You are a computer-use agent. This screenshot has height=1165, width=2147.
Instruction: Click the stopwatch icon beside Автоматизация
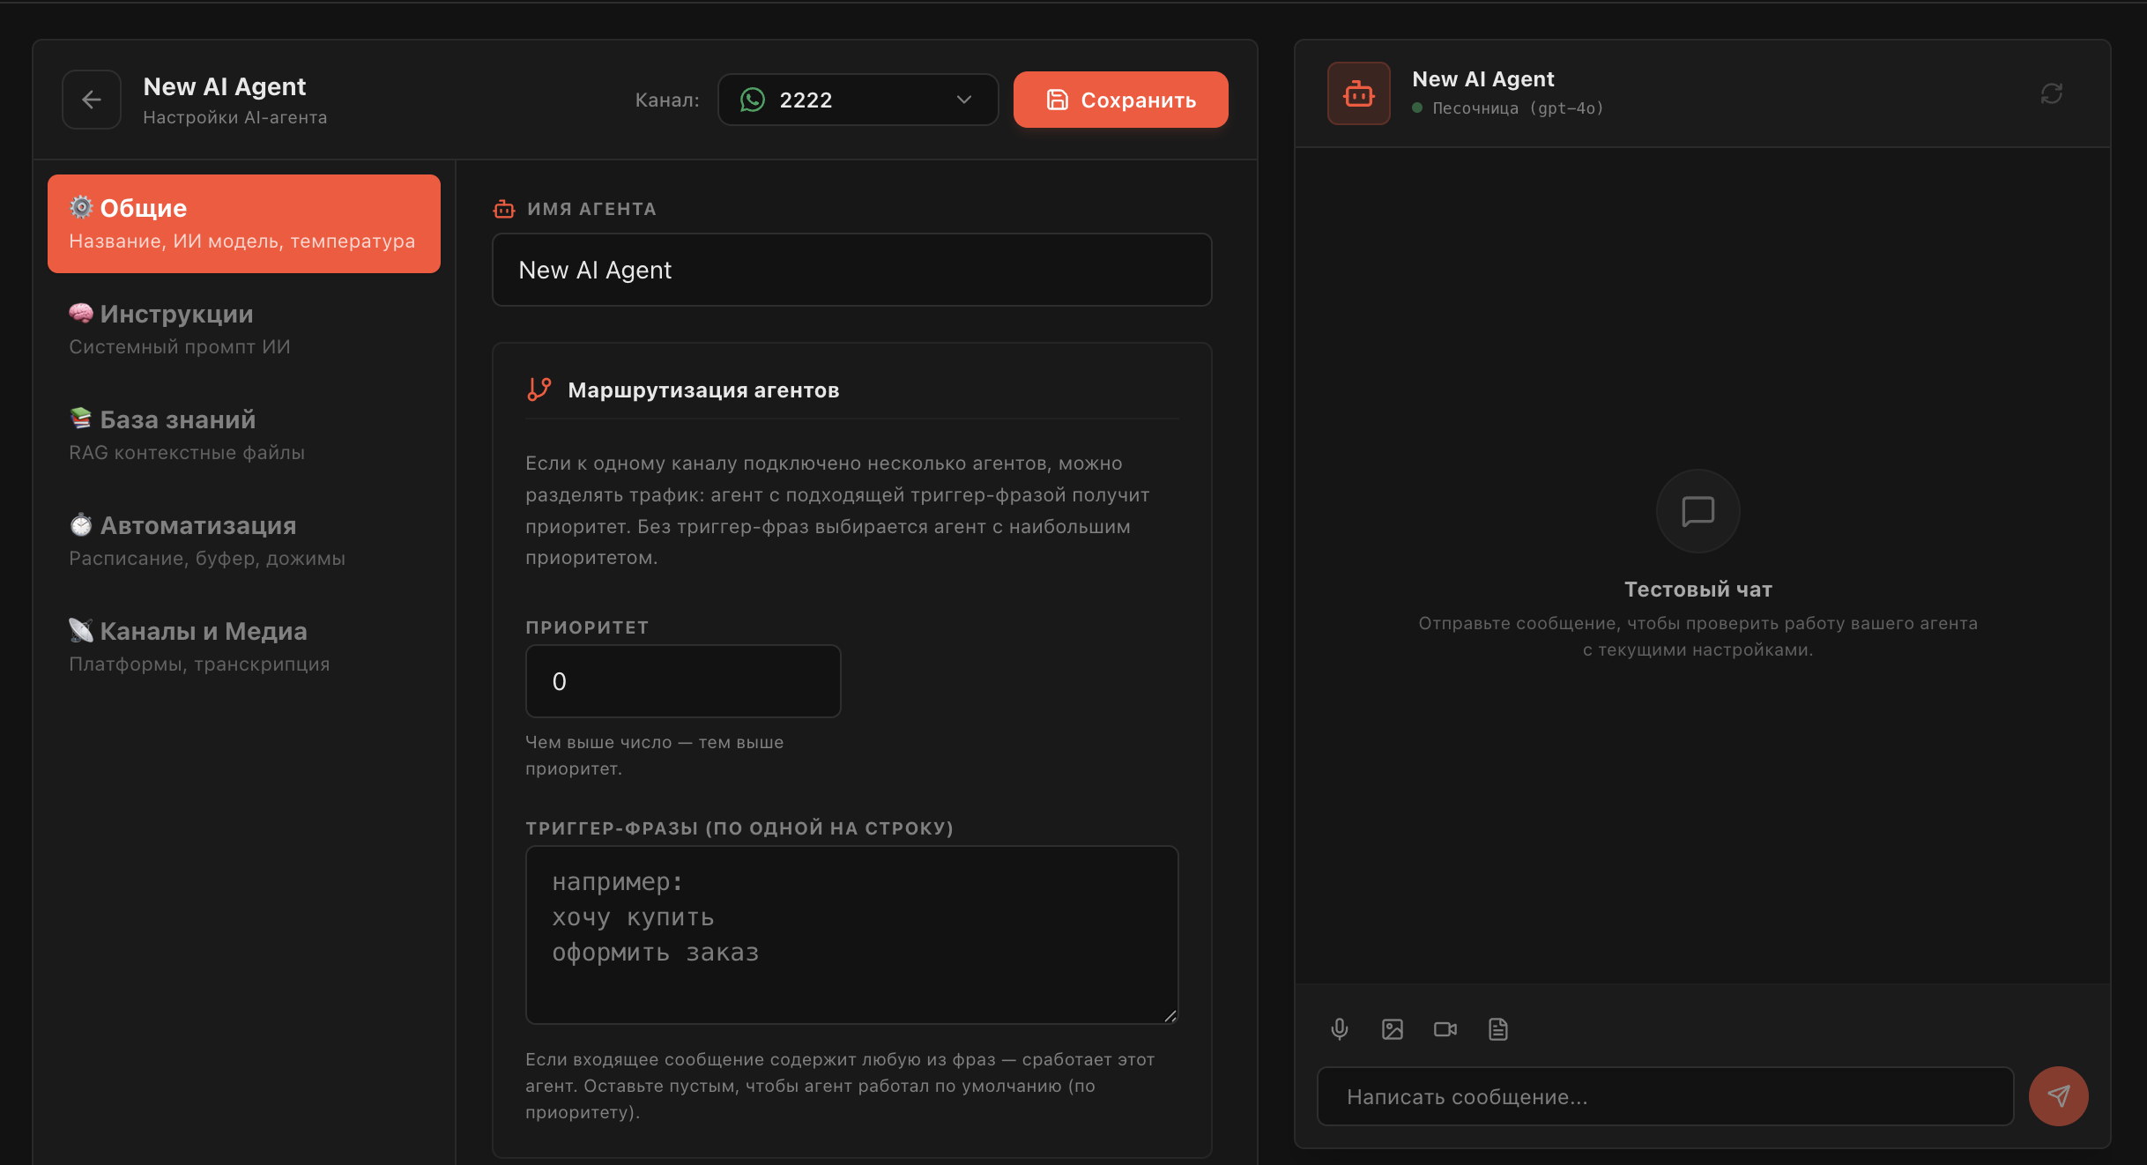[x=81, y=524]
